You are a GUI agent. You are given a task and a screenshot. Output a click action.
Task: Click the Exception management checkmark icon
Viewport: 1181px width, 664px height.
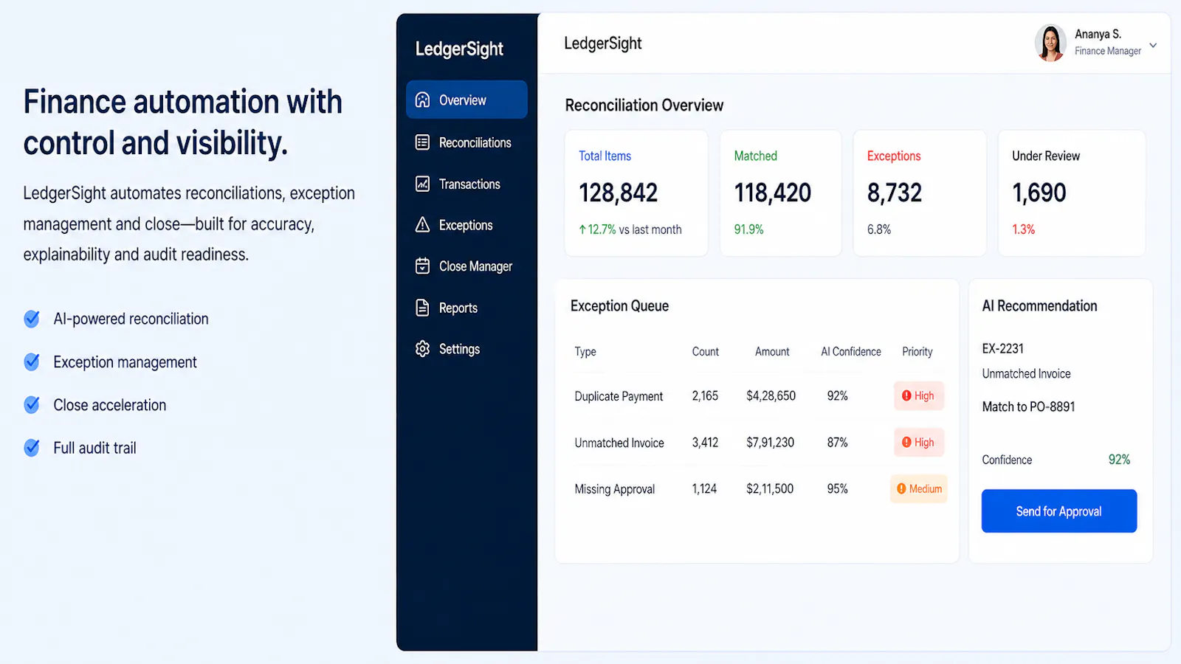32,362
